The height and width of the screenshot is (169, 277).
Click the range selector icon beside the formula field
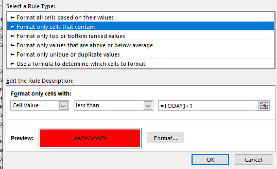(x=264, y=105)
